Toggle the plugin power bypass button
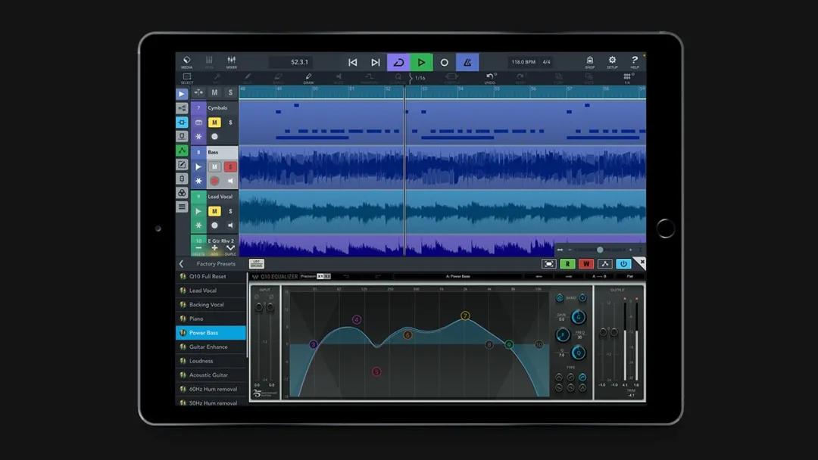The image size is (818, 460). click(623, 264)
